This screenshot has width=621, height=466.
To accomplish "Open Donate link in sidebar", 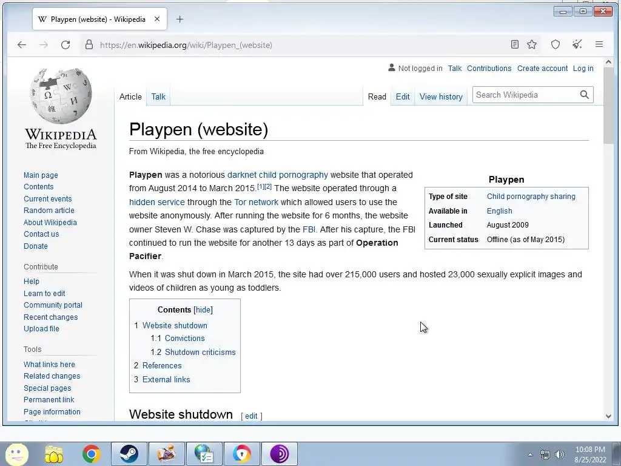I will 36,246.
